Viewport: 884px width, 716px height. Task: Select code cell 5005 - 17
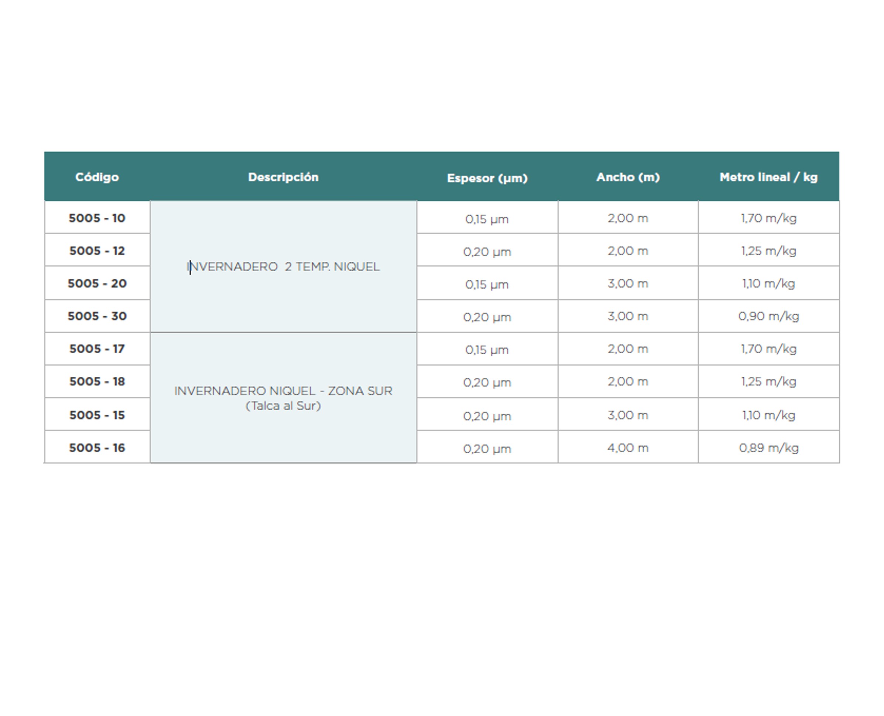click(x=97, y=348)
